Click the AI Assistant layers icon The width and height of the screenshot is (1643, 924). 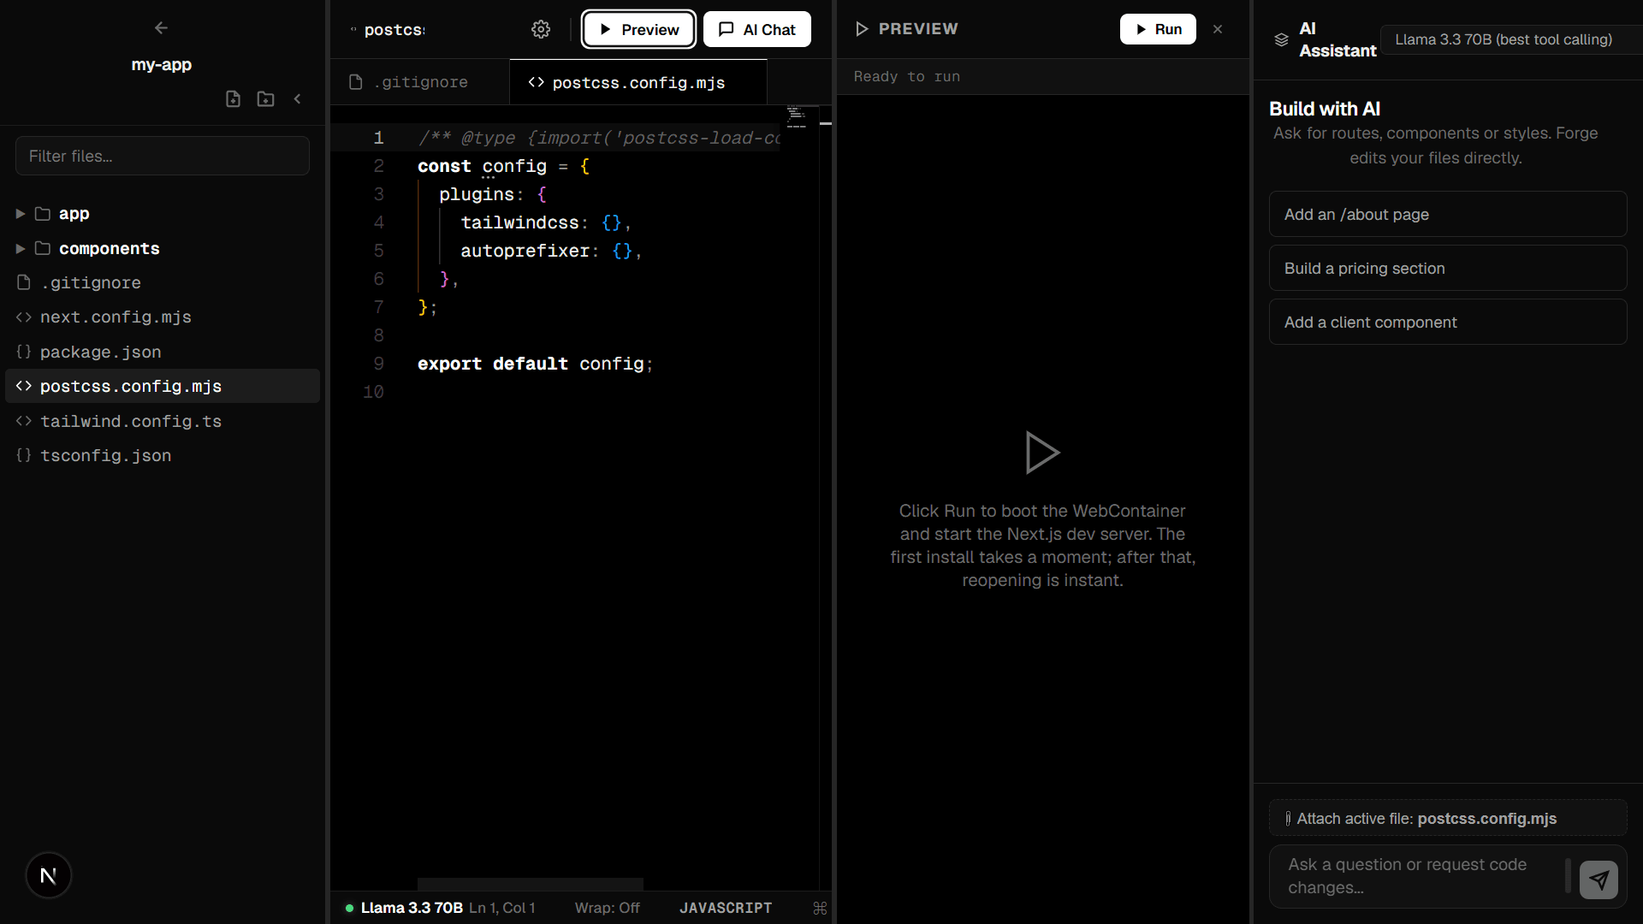(x=1281, y=39)
